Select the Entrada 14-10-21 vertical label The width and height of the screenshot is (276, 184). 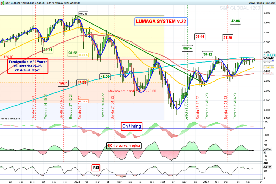(46, 107)
